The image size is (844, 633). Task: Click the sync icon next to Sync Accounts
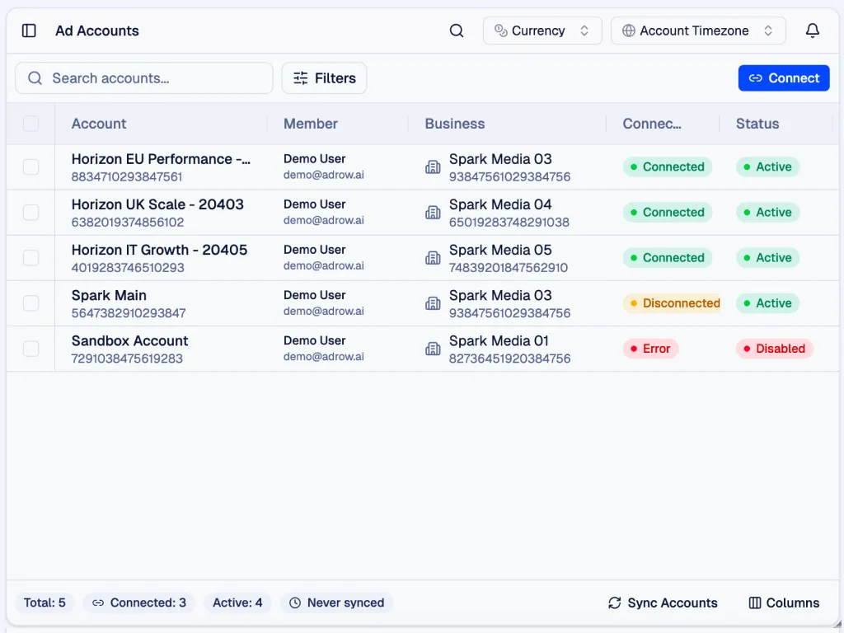[x=613, y=603]
